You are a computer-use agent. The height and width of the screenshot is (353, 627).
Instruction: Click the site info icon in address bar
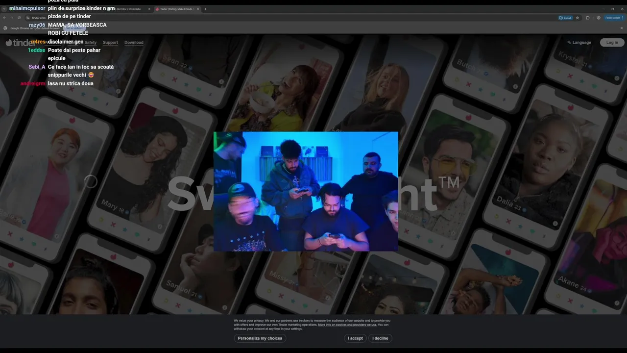pos(28,18)
